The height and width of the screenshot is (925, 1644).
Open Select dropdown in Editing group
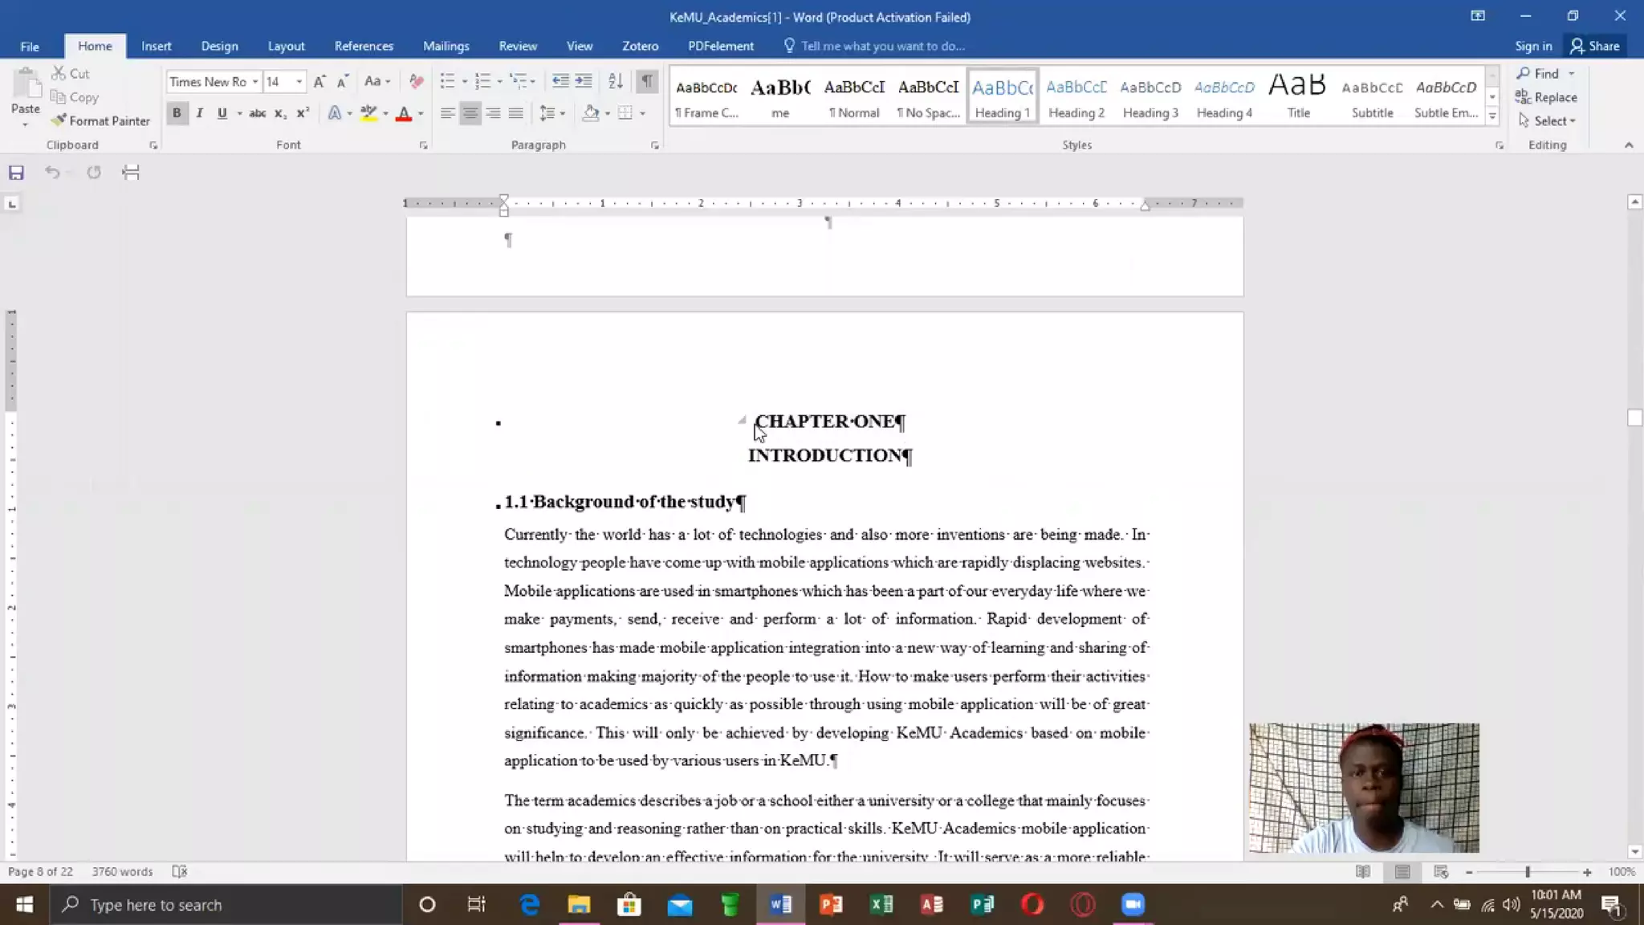(1547, 120)
